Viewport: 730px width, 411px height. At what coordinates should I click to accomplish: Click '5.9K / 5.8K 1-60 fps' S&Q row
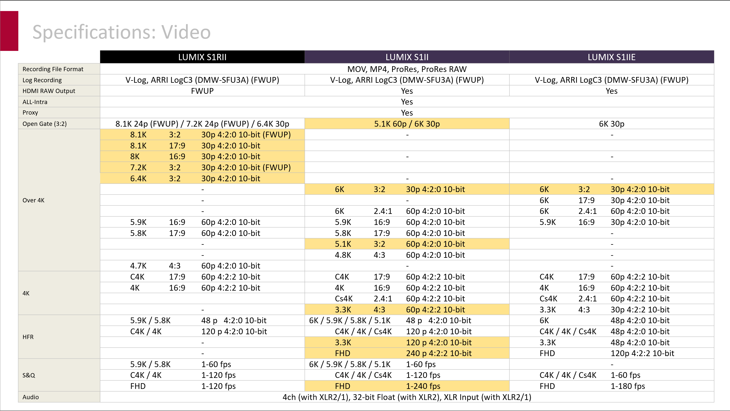(x=202, y=364)
